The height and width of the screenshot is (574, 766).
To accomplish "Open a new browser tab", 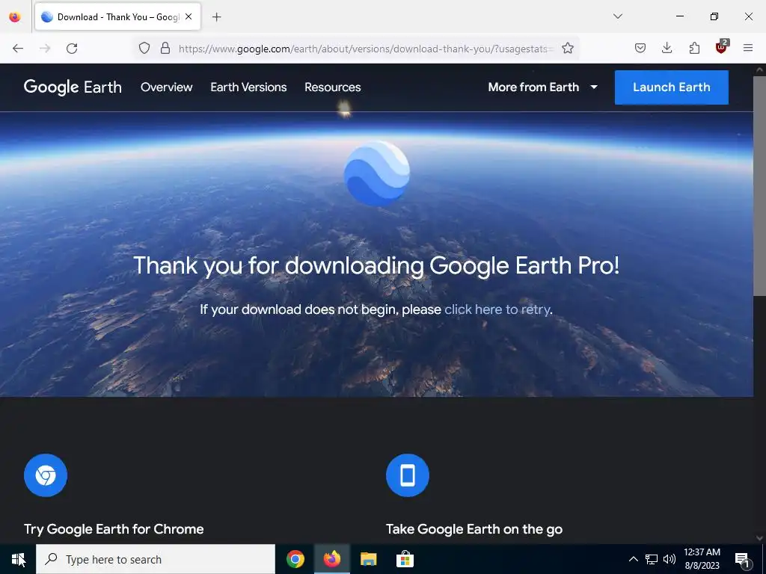I will point(216,17).
